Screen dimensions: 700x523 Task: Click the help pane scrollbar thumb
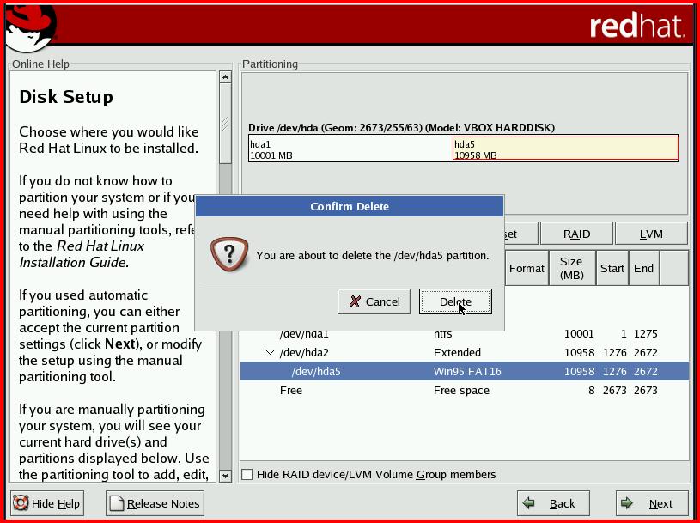click(x=225, y=124)
